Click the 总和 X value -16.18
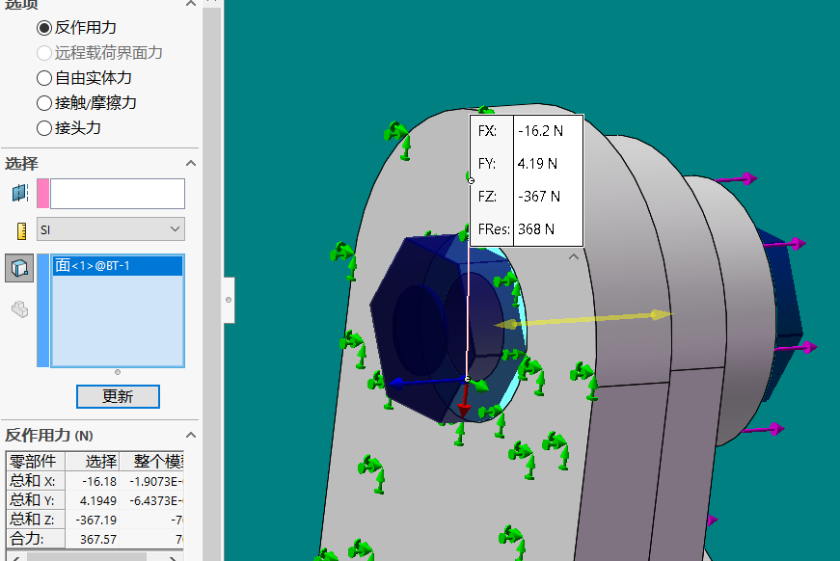Screen dimensions: 840x561 pos(99,481)
